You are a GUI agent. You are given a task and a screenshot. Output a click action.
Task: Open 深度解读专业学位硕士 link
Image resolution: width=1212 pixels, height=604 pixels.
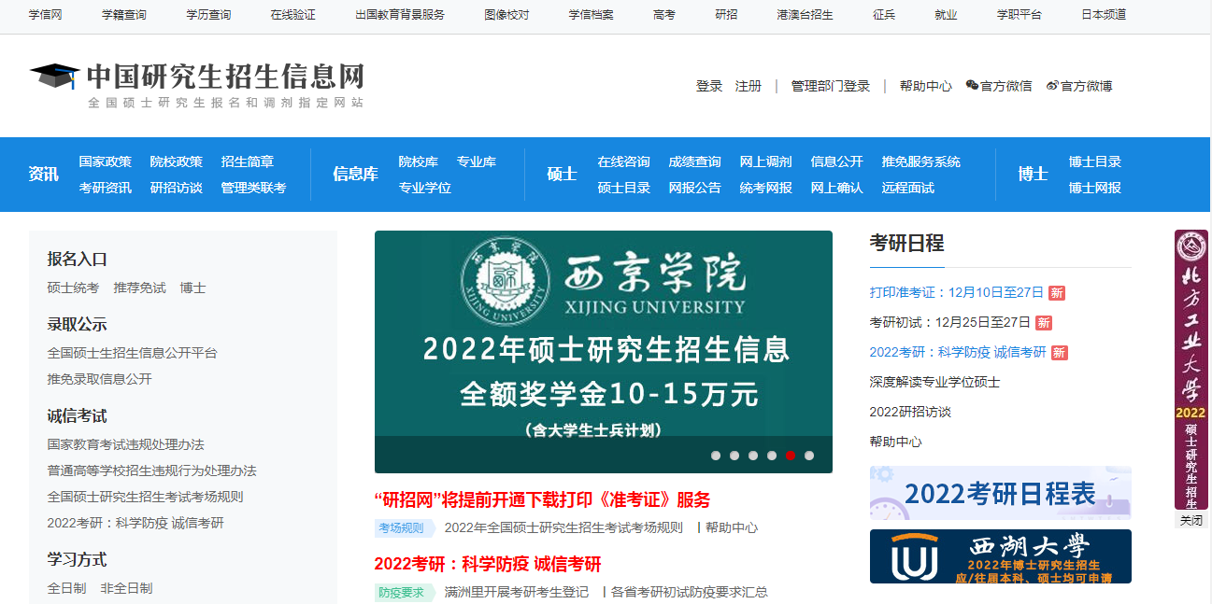934,382
